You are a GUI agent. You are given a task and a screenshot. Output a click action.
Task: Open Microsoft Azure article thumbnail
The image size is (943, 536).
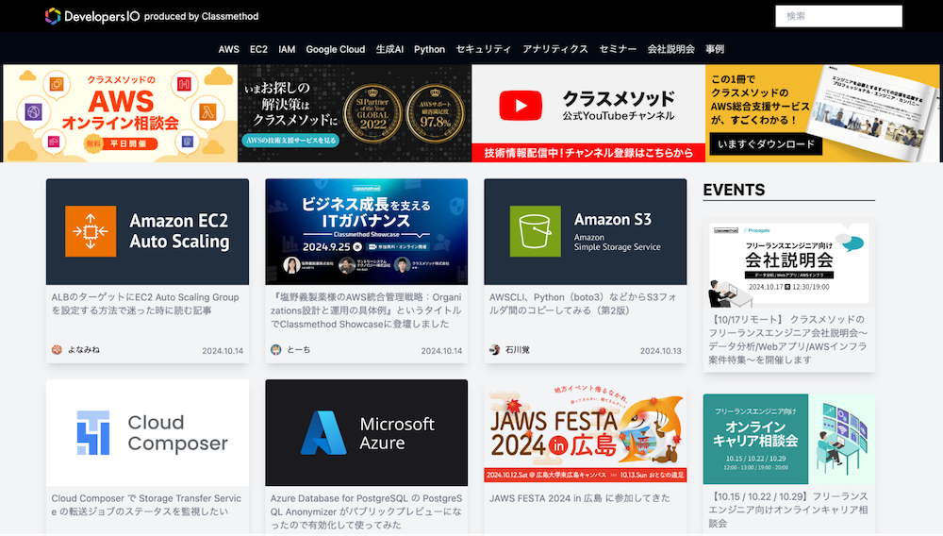[366, 432]
